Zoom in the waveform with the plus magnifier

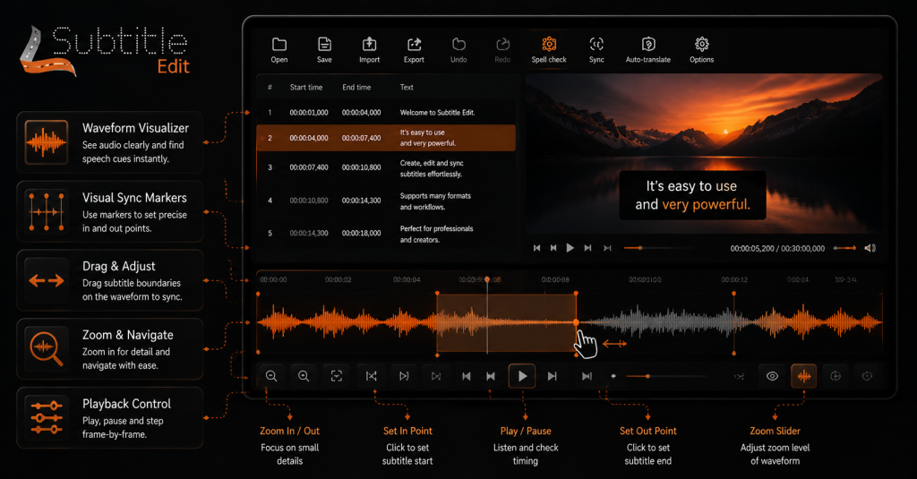(304, 376)
